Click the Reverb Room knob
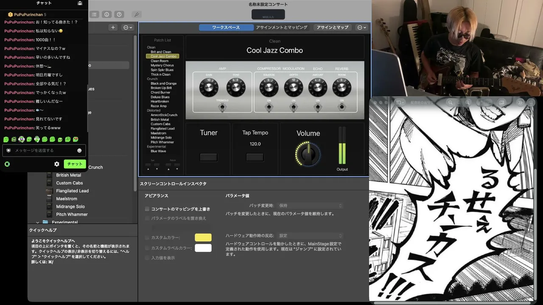This screenshot has width=543, height=305. point(342,87)
